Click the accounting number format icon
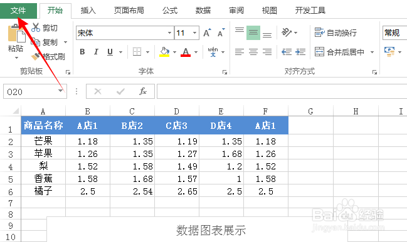Screen dimensions: 407x242 pyautogui.click(x=389, y=52)
